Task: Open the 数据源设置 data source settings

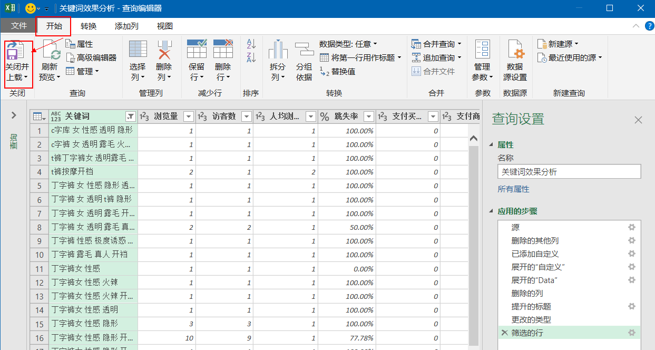Action: click(x=515, y=51)
